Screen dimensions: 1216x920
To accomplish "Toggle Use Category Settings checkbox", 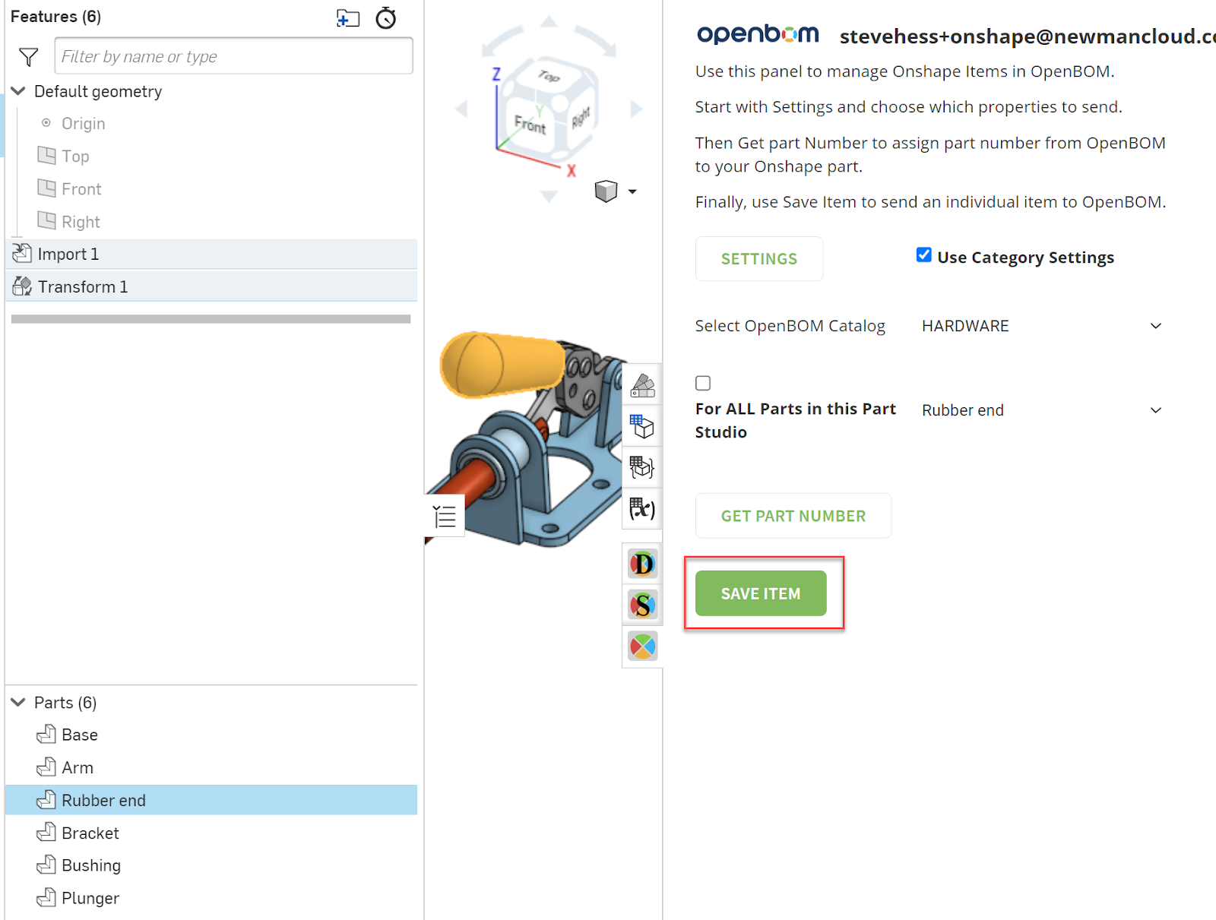I will (x=924, y=255).
